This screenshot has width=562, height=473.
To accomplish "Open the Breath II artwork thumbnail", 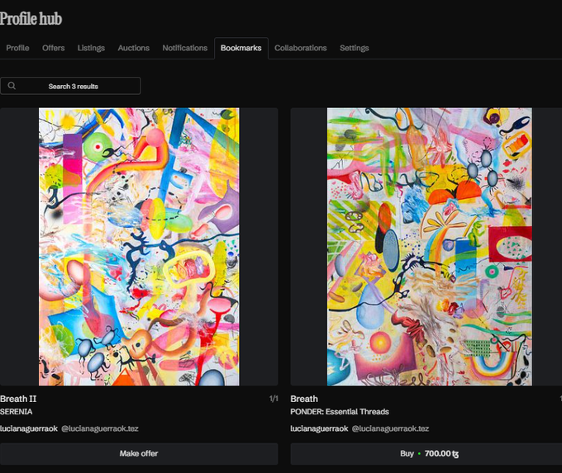I will pos(139,247).
